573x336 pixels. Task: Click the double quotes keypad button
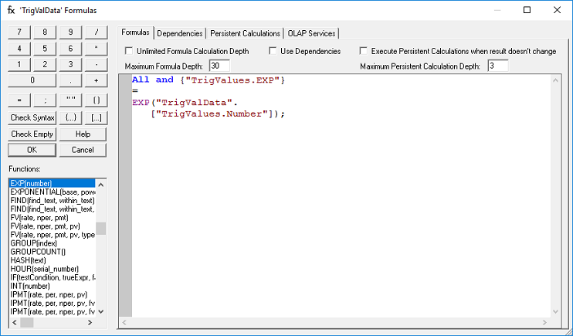70,100
